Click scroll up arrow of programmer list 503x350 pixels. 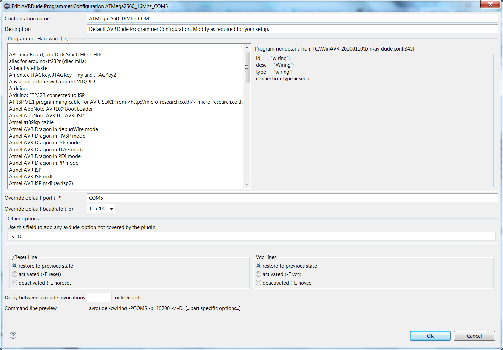coord(247,48)
